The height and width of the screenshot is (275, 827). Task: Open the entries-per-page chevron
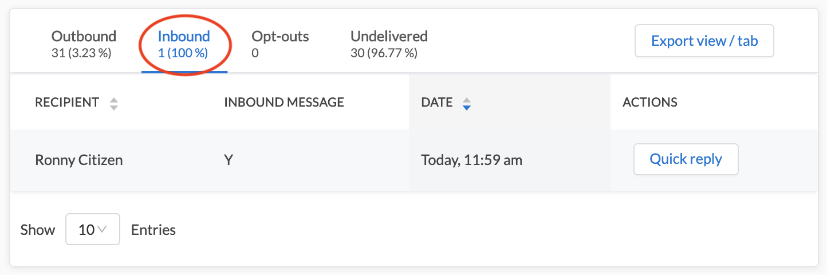102,229
